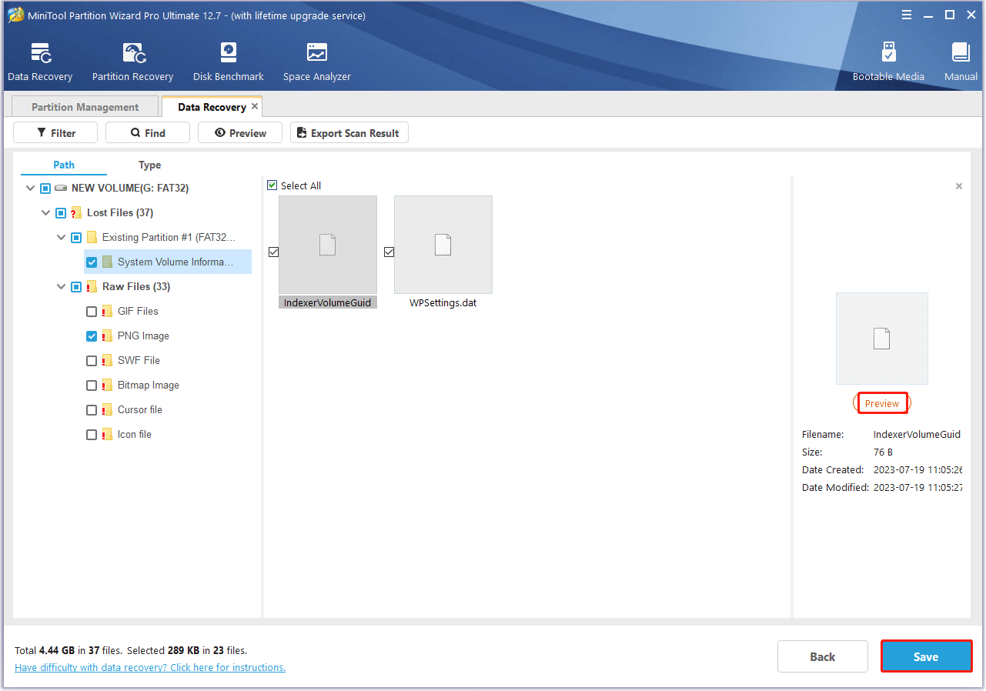This screenshot has width=986, height=691.
Task: Click the Find button
Action: pyautogui.click(x=148, y=132)
